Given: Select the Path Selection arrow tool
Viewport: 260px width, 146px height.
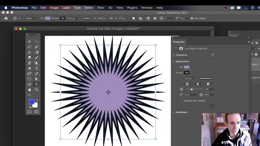Looking at the screenshot, I should tap(37, 79).
